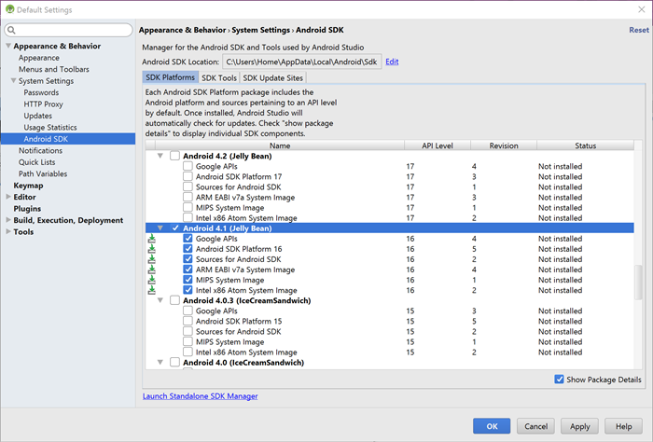The width and height of the screenshot is (653, 442).
Task: Select Android SDK tree item
Action: [x=68, y=139]
